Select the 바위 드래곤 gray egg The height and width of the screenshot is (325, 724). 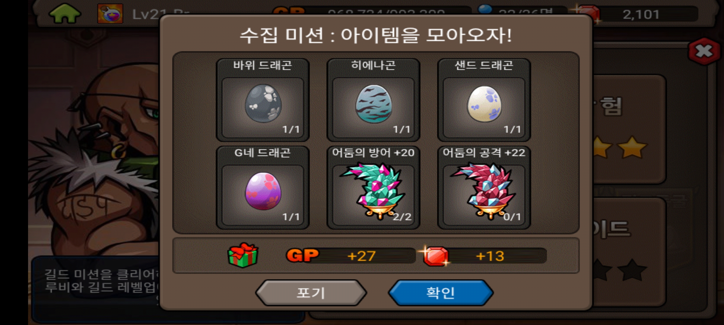coord(263,103)
